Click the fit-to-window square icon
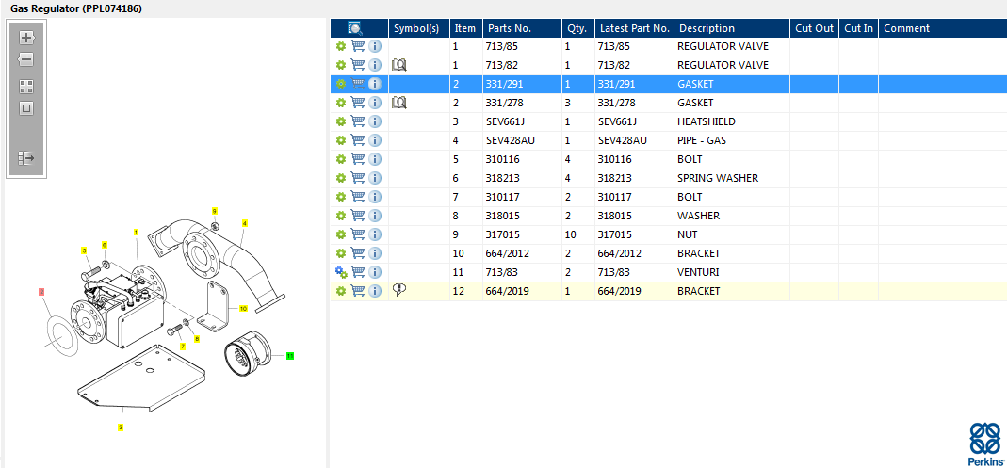The width and height of the screenshot is (1007, 468). click(x=26, y=108)
